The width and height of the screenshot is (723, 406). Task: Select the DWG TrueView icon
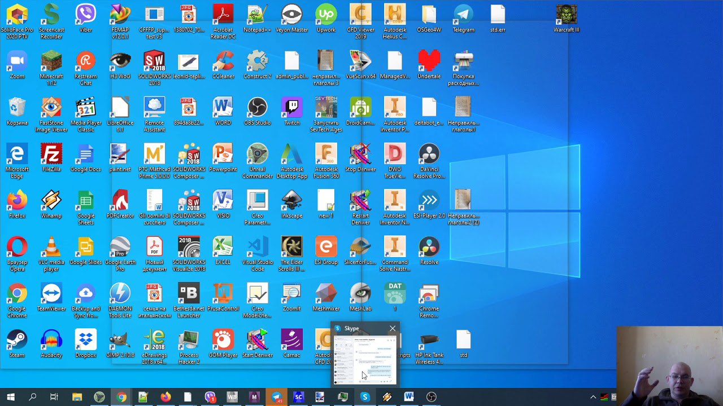coord(395,161)
